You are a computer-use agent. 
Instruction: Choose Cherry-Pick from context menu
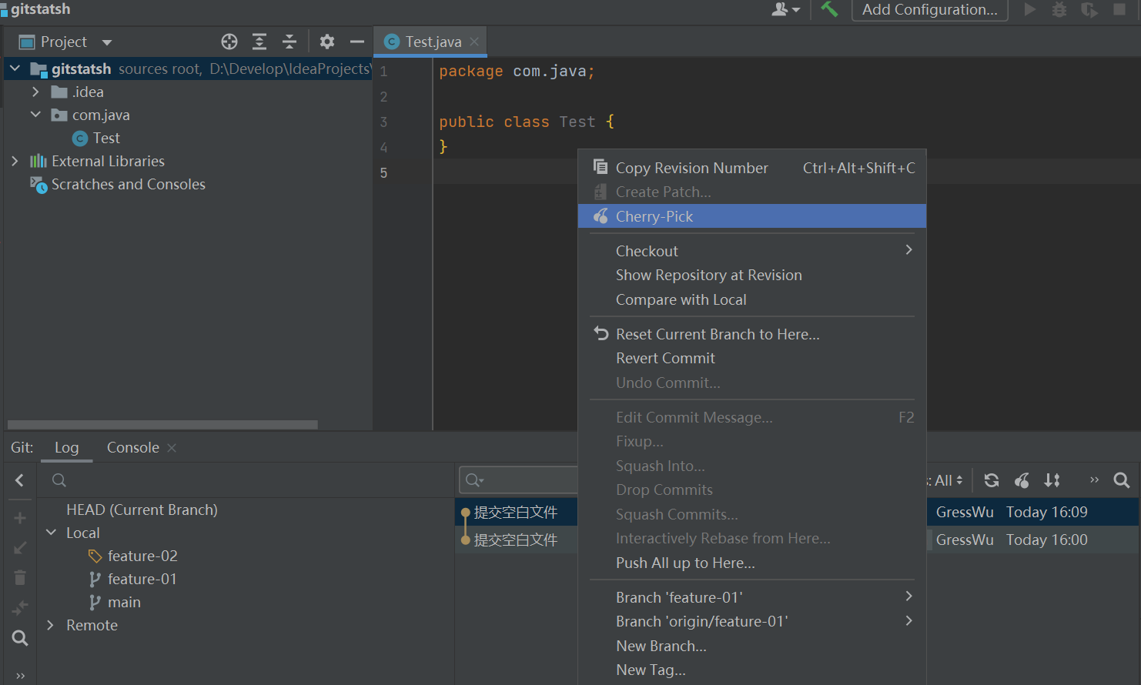[x=751, y=216]
